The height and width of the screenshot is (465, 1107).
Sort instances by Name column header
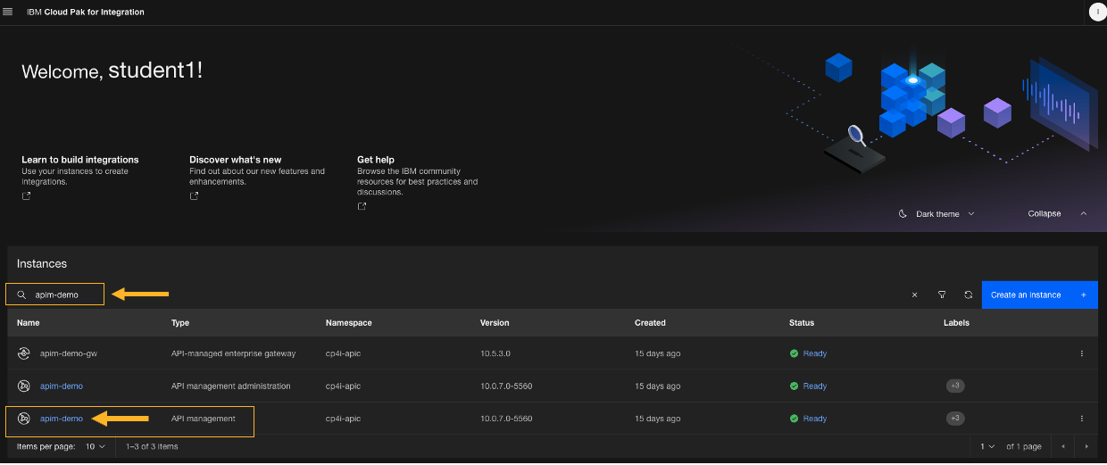tap(29, 323)
